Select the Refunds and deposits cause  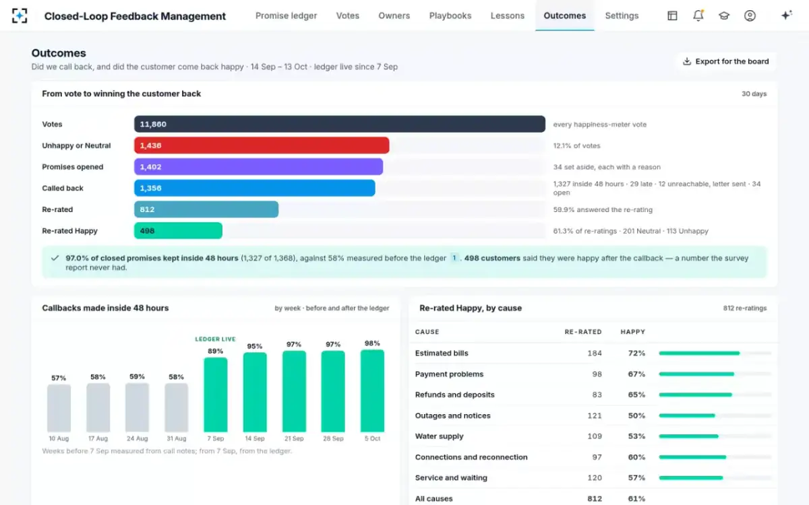455,395
